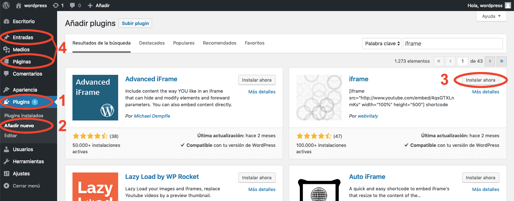Jump to the last results page

click(x=502, y=61)
